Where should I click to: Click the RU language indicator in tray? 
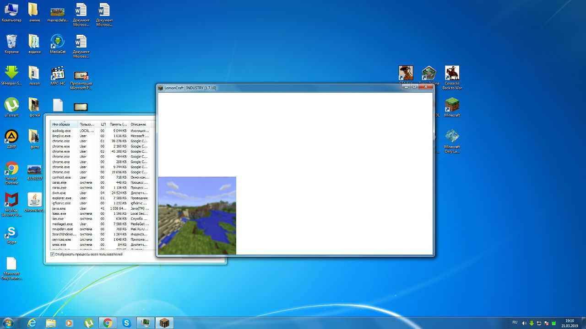tap(515, 323)
